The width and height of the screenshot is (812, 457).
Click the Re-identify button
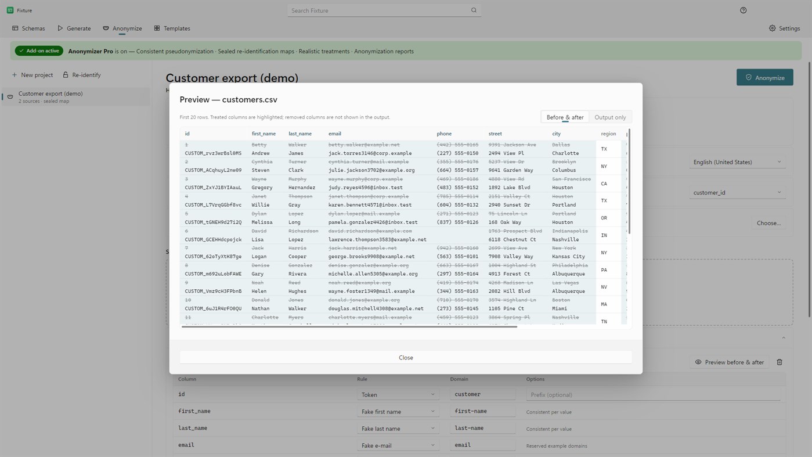[81, 75]
